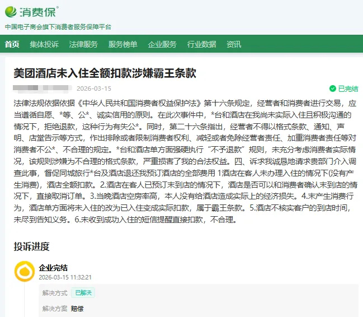
Task: Click the 企业完结 progress heading
Action: pyautogui.click(x=53, y=268)
